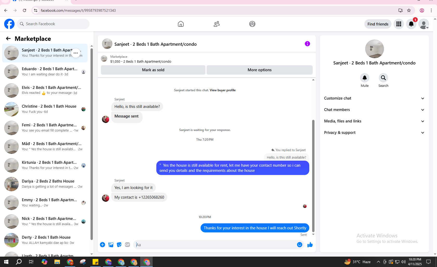Expand Customize chat section
This screenshot has width=437, height=267.
pos(374,98)
